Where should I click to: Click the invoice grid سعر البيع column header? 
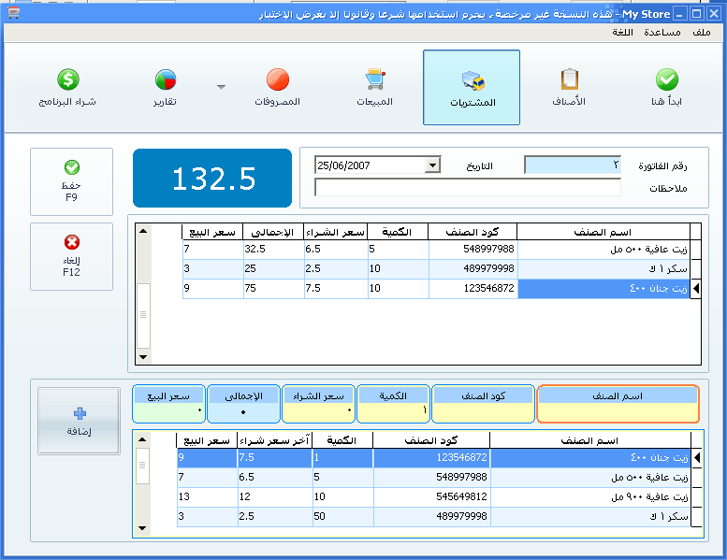click(212, 232)
